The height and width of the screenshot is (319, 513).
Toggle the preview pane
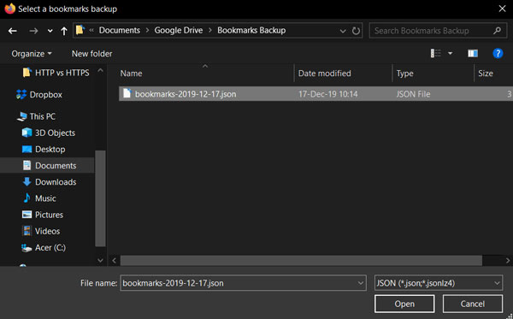[473, 53]
